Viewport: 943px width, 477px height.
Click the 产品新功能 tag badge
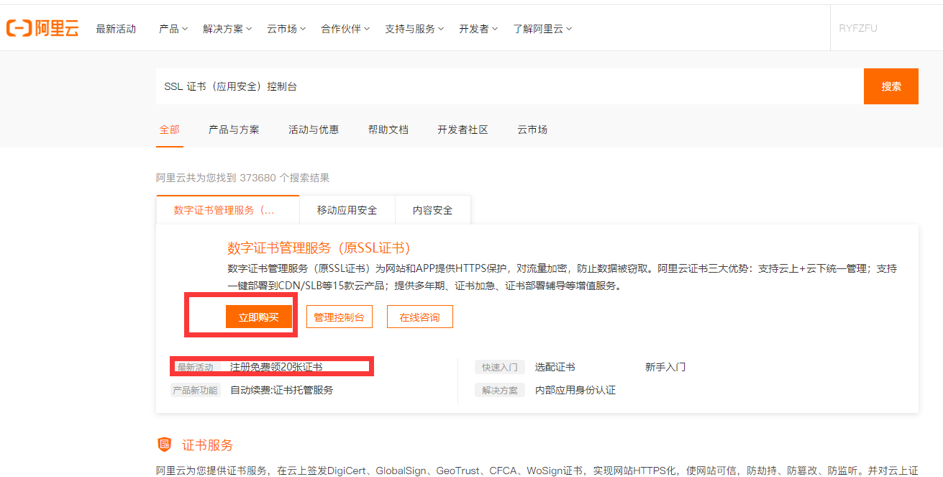pyautogui.click(x=195, y=389)
